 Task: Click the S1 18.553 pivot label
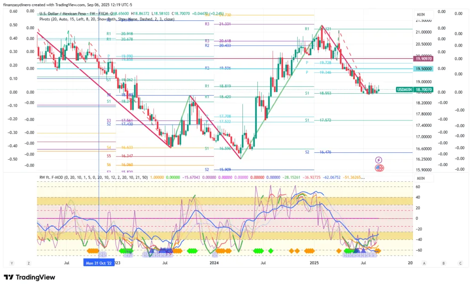(x=318, y=93)
